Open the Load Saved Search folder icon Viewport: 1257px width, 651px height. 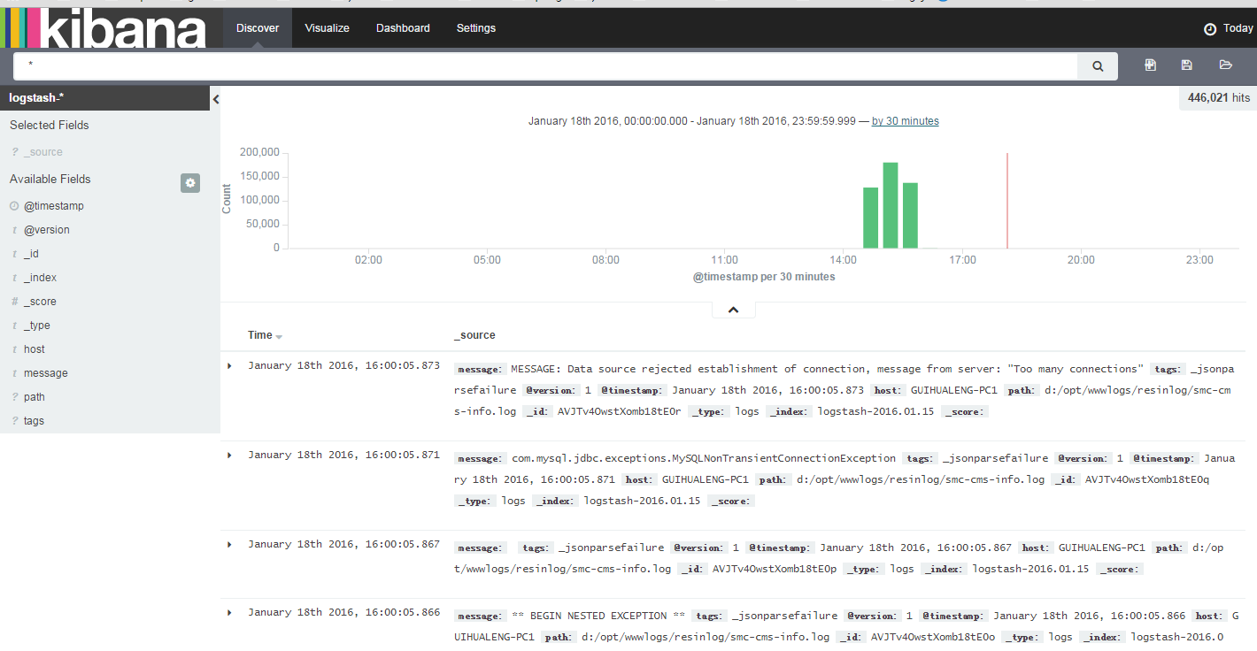pyautogui.click(x=1225, y=65)
